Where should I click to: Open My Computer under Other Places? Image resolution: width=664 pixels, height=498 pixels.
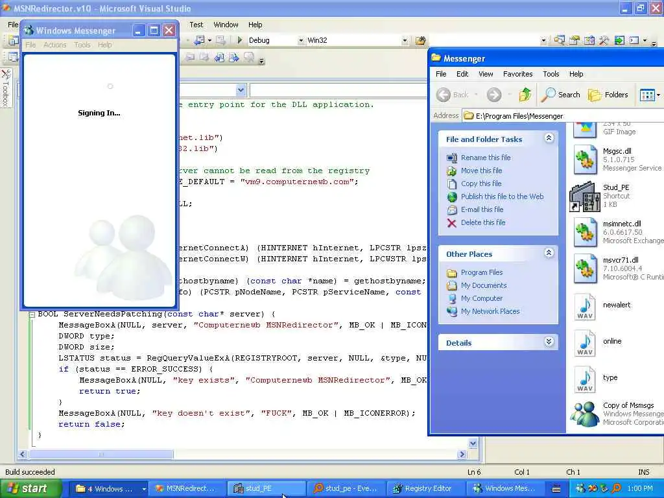coord(482,298)
